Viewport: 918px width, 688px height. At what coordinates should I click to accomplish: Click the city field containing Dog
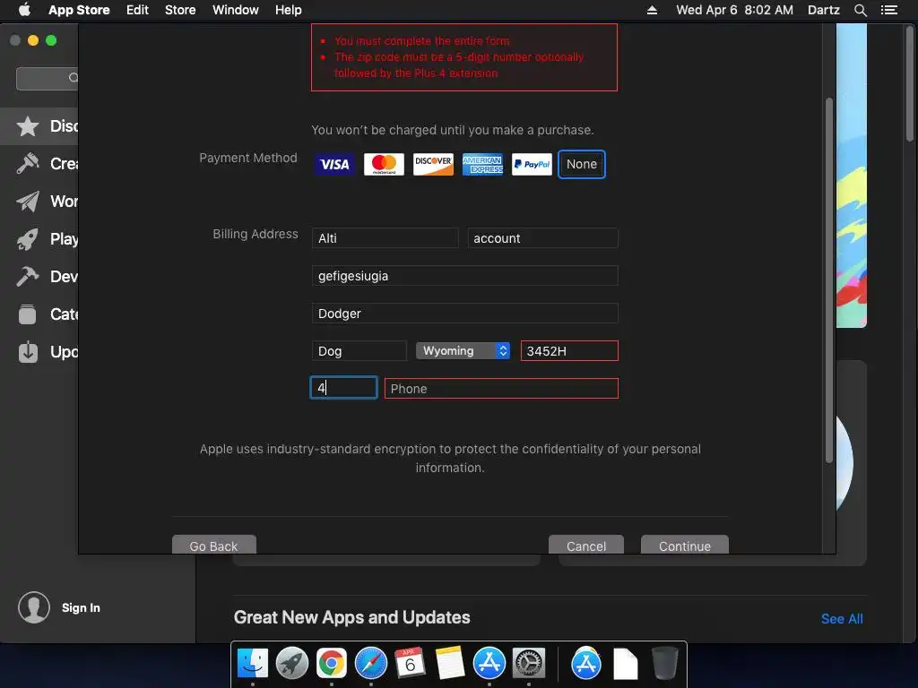[359, 351]
